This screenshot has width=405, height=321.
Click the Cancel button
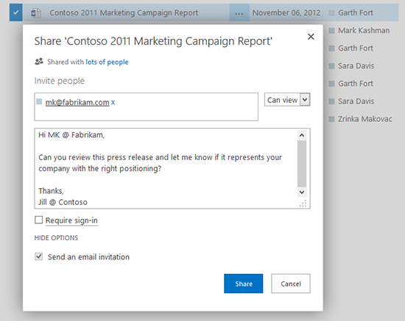pos(291,284)
